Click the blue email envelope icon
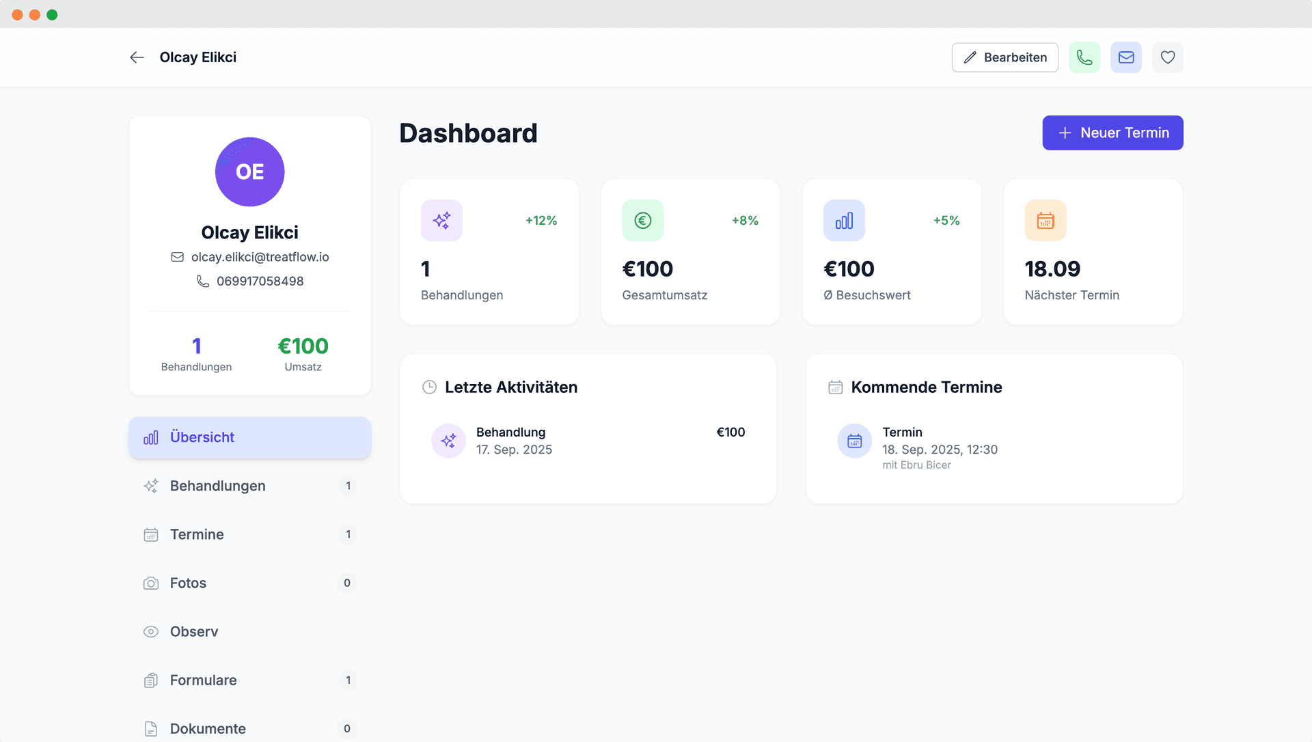Viewport: 1312px width, 742px height. 1126,57
